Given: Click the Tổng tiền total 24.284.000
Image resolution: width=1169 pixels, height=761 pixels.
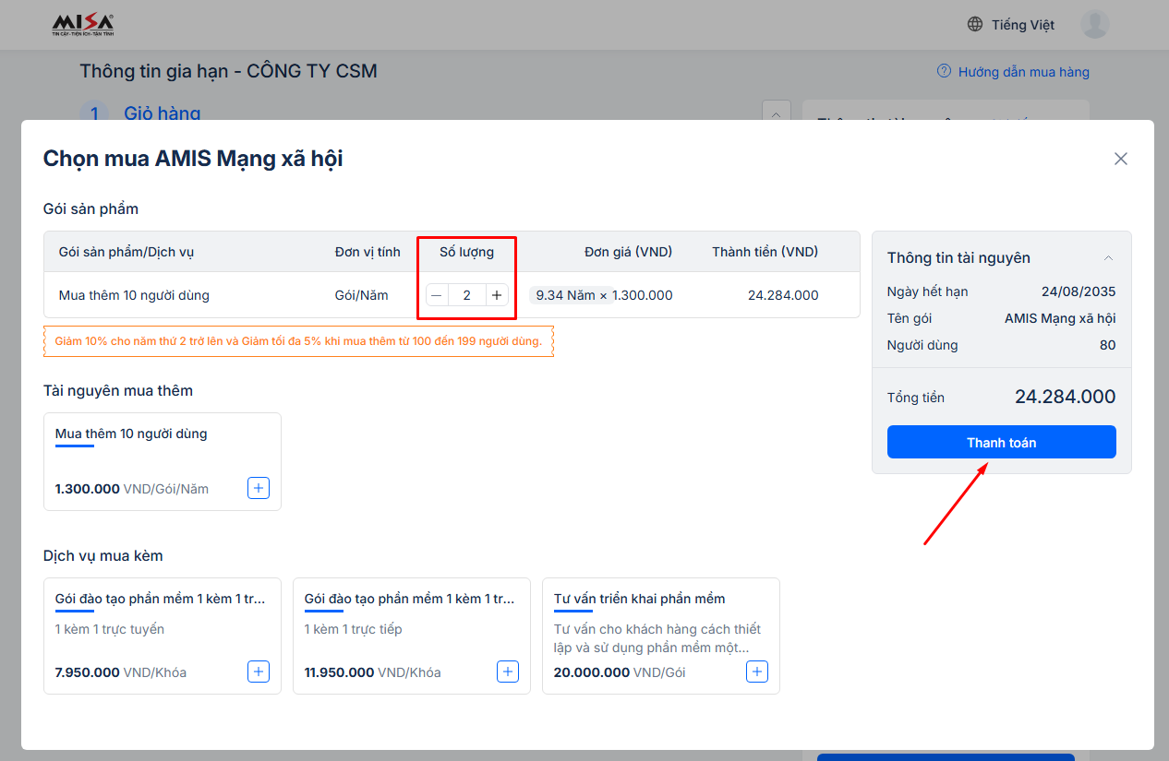Looking at the screenshot, I should pyautogui.click(x=1066, y=397).
